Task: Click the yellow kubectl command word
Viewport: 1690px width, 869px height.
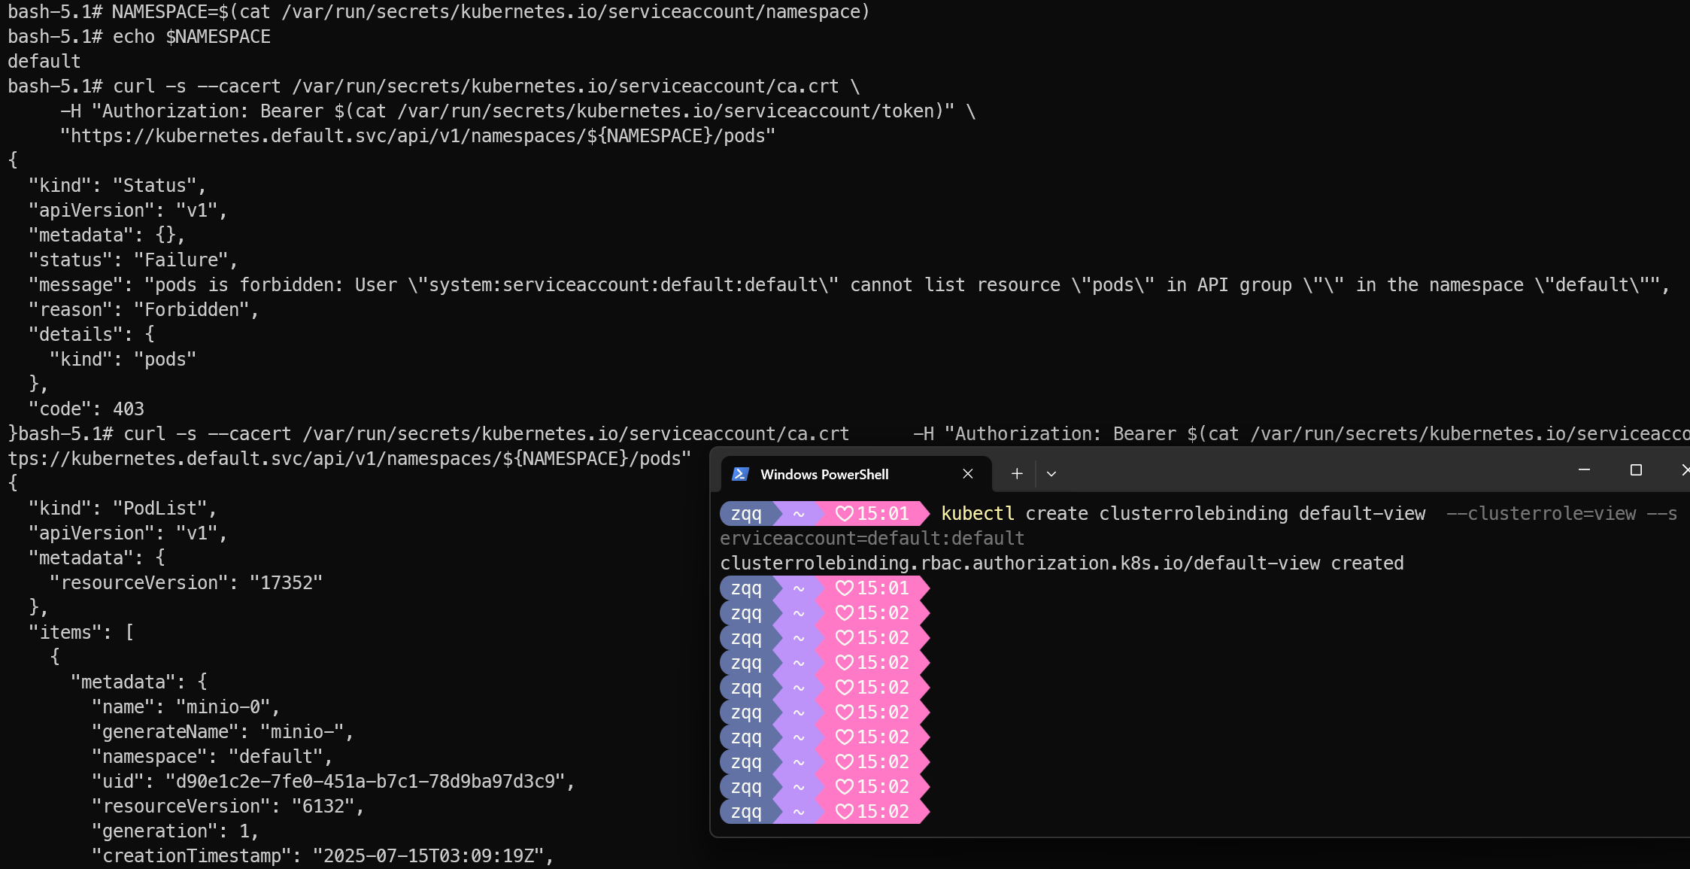Action: click(x=977, y=514)
